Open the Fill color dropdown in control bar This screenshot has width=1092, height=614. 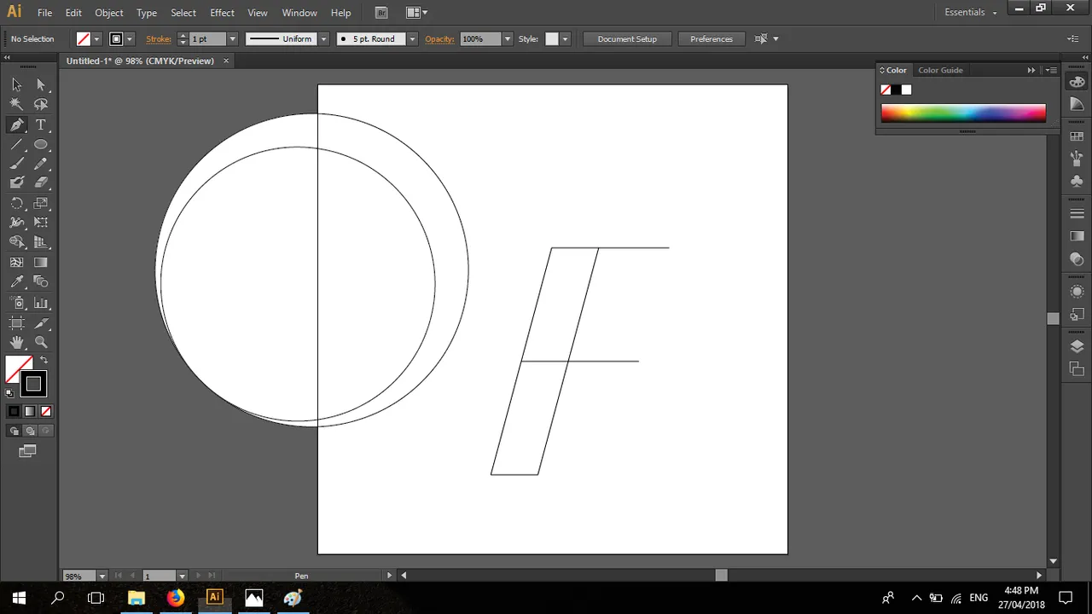pyautogui.click(x=96, y=39)
